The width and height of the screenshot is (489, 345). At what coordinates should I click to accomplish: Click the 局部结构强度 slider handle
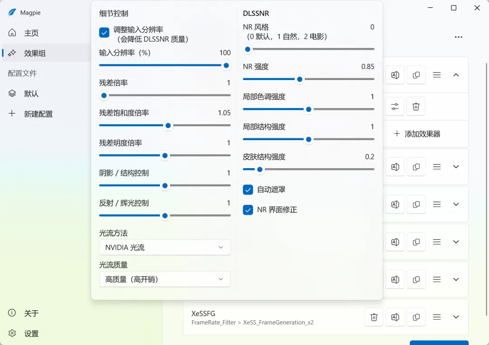[x=309, y=140]
